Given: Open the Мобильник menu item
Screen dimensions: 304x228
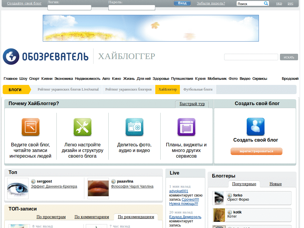Looking at the screenshot, I should click(x=217, y=78).
